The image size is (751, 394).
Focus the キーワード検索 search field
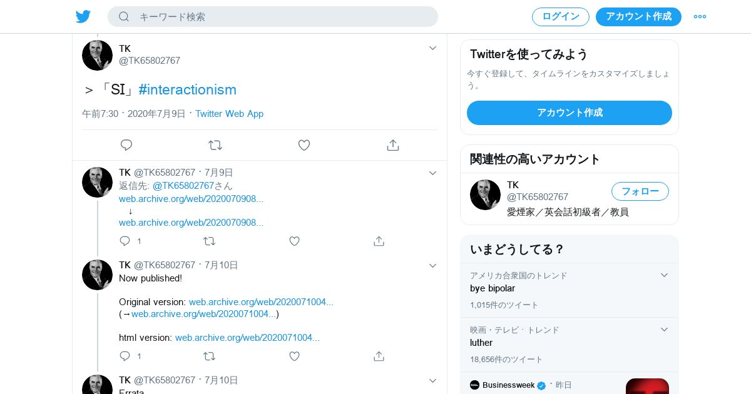(282, 17)
